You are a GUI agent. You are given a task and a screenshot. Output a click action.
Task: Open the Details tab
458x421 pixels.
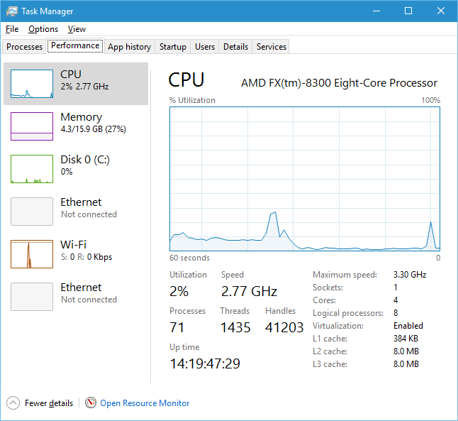(x=235, y=47)
